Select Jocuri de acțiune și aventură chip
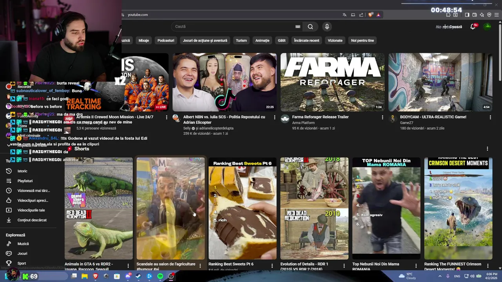This screenshot has width=502, height=282. [x=205, y=40]
